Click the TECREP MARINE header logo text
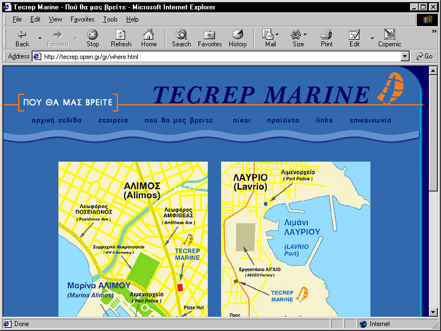 click(261, 94)
